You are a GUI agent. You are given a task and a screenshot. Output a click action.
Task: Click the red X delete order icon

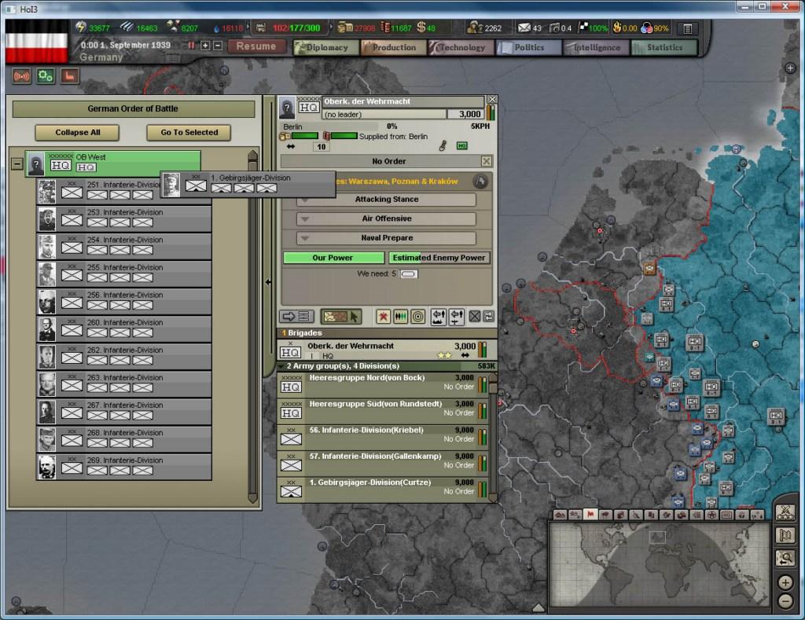point(384,317)
